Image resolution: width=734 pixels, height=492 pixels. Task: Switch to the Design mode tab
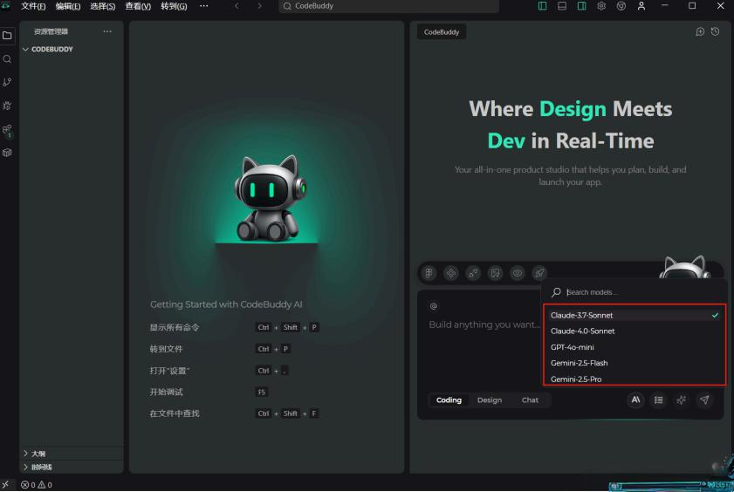pyautogui.click(x=489, y=400)
